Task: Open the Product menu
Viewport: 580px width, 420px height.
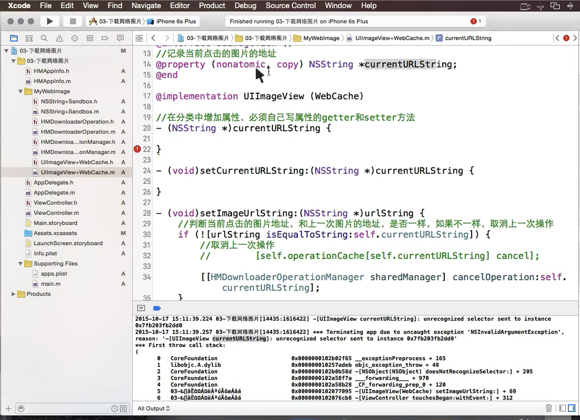Action: (212, 6)
